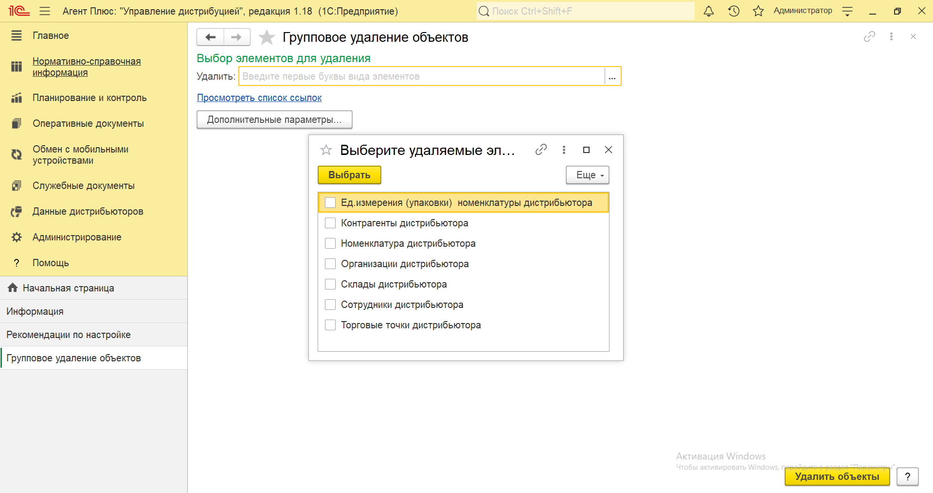
Task: Tick Склады дистрибьютора checkbox
Action: 330,284
